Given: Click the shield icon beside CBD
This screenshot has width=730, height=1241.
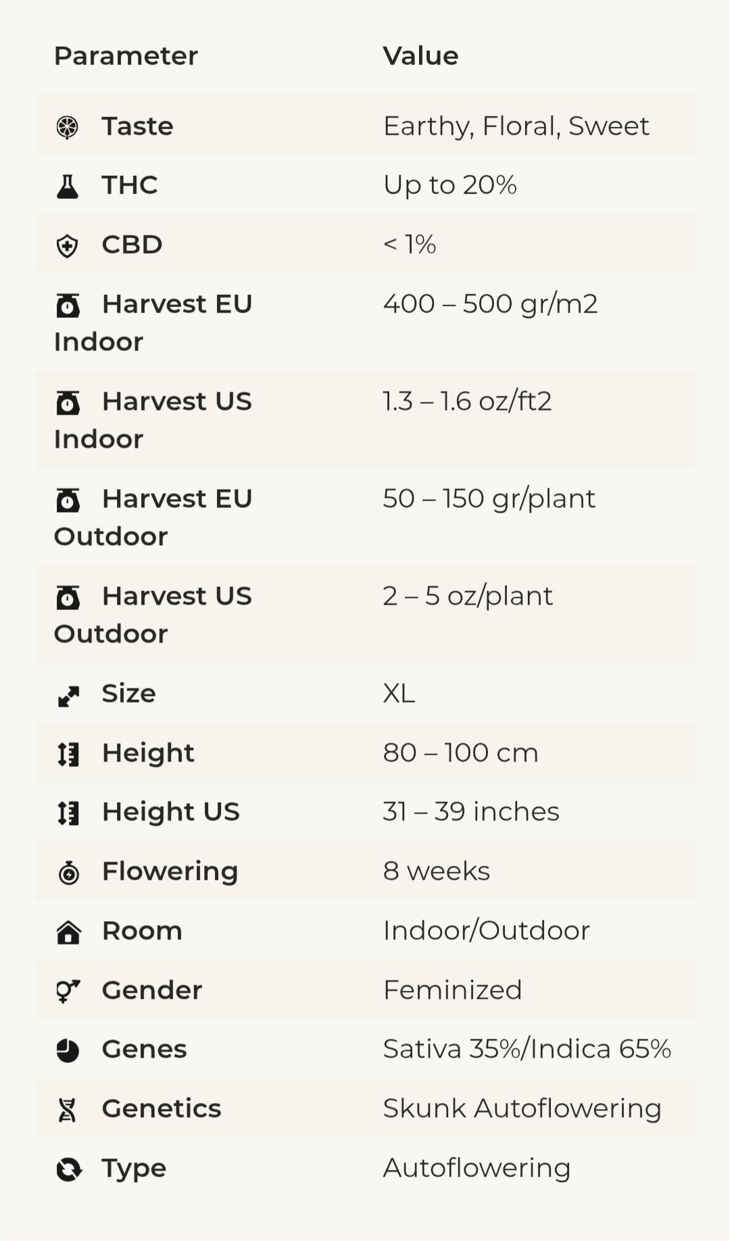Looking at the screenshot, I should click(67, 246).
